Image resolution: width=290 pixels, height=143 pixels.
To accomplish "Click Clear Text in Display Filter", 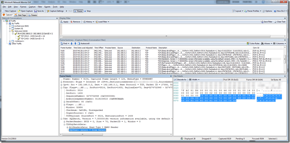I will (x=280, y=22).
